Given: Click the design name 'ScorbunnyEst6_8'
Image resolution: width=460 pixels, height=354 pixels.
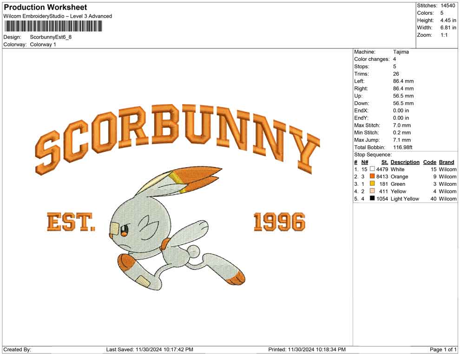Looking at the screenshot, I should pyautogui.click(x=51, y=37).
